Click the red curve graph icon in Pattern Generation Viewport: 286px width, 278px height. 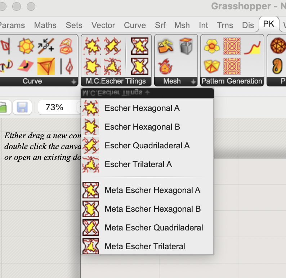coord(252,47)
